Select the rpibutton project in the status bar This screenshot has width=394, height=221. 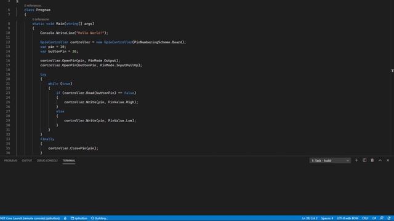coord(79,219)
